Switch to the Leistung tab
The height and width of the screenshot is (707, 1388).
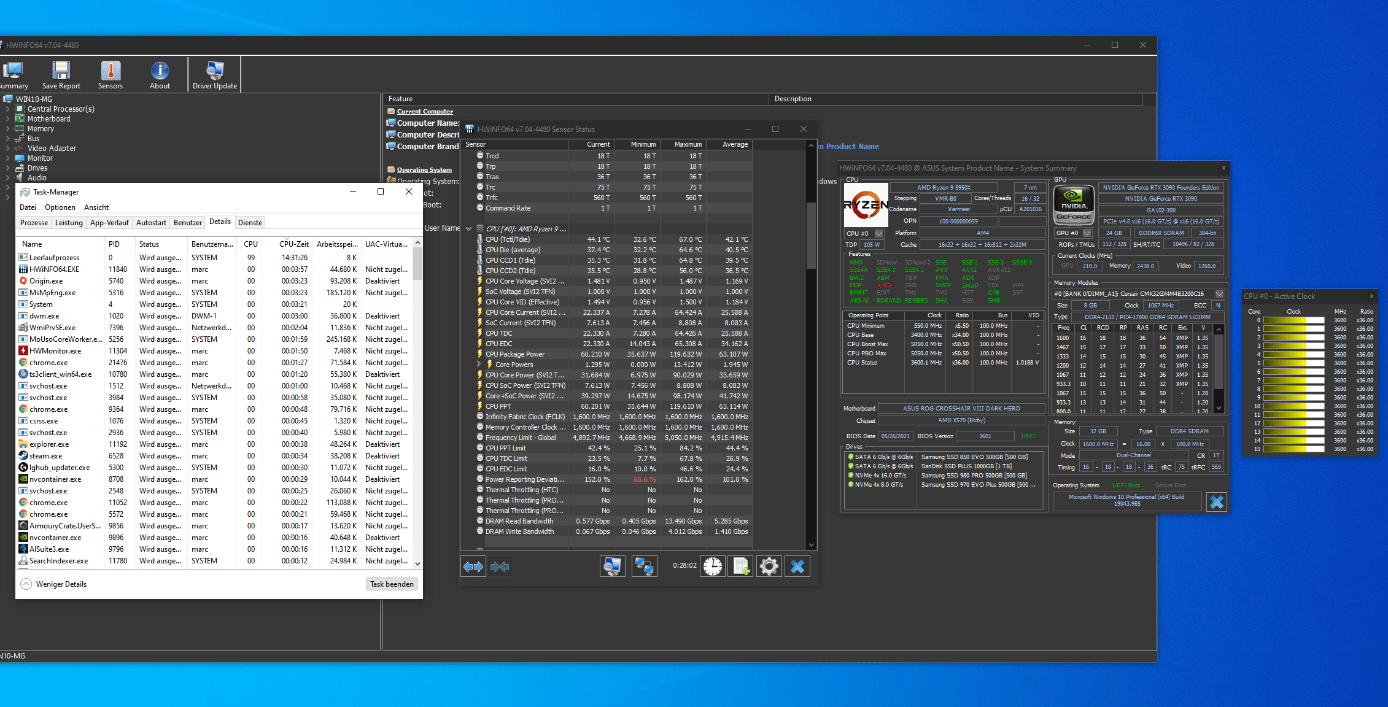[69, 223]
